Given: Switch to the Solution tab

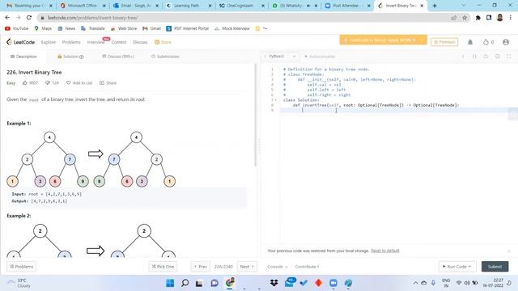Looking at the screenshot, I should click(70, 57).
